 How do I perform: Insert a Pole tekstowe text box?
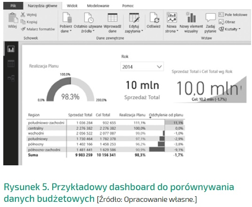coord(233,15)
